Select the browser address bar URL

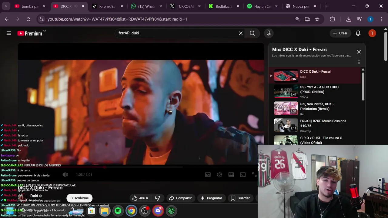point(117,19)
